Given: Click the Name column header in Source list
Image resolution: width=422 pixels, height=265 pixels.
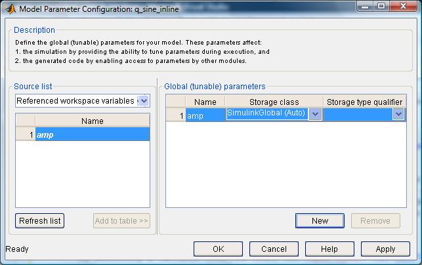Looking at the screenshot, I should (93, 121).
